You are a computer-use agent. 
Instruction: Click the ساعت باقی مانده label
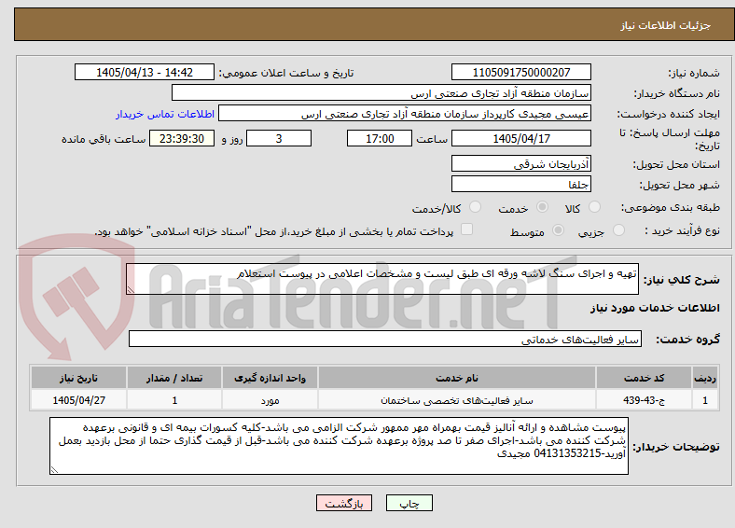point(104,139)
